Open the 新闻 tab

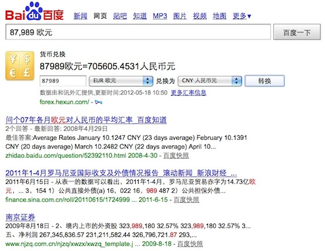tap(81, 16)
